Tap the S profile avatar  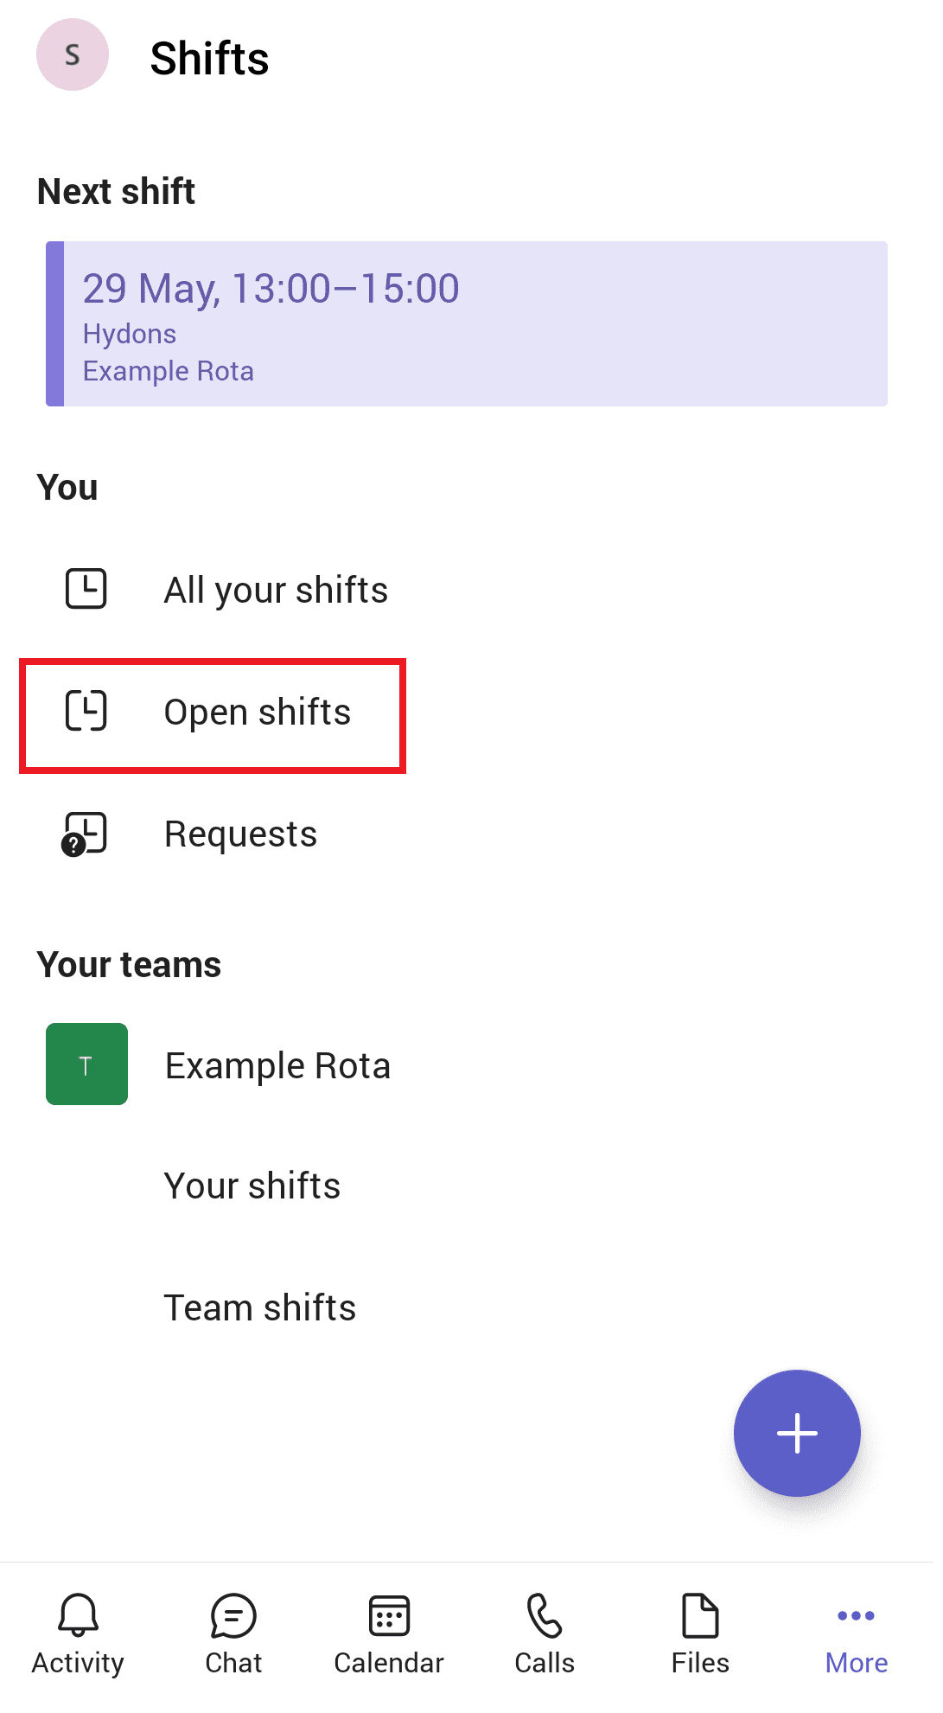(x=73, y=55)
